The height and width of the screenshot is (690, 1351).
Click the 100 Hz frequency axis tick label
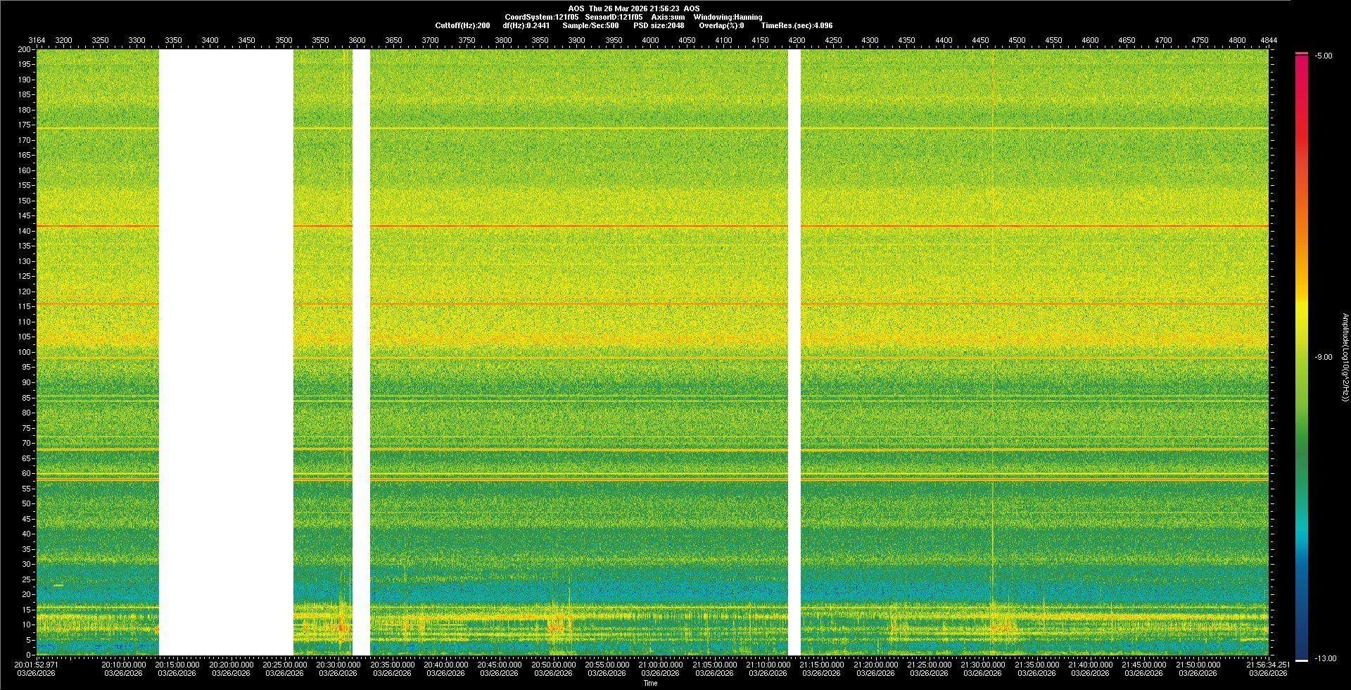coord(25,352)
